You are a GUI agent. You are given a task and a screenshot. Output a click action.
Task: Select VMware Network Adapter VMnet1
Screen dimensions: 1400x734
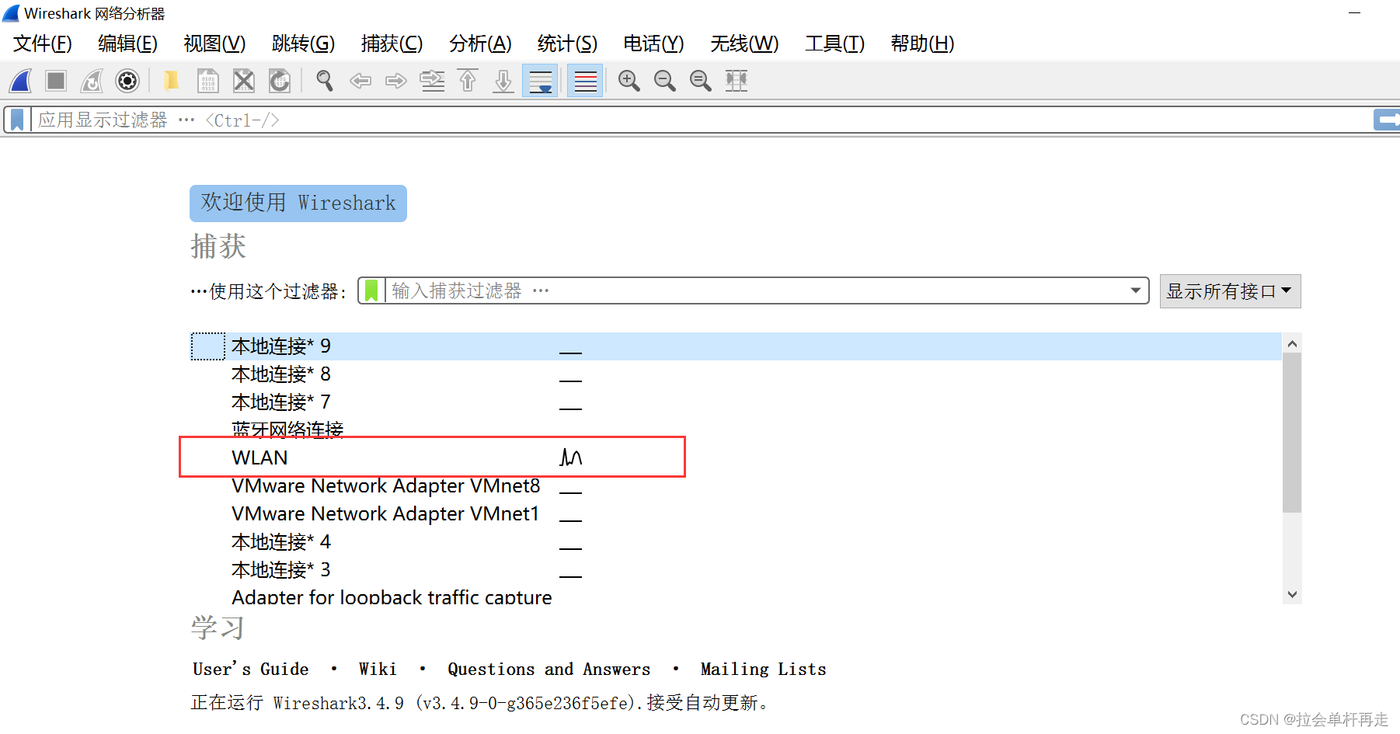(736, 513)
